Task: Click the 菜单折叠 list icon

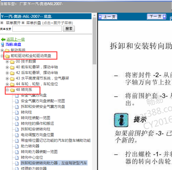Action: coord(23,23)
